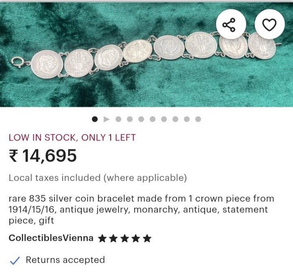
Task: Select the first active carousel dot
Action: click(95, 119)
